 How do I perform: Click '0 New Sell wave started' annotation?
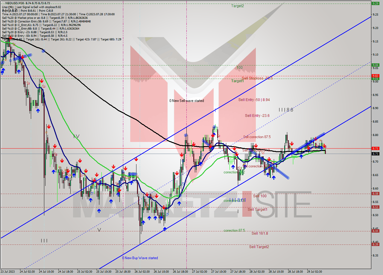187,101
